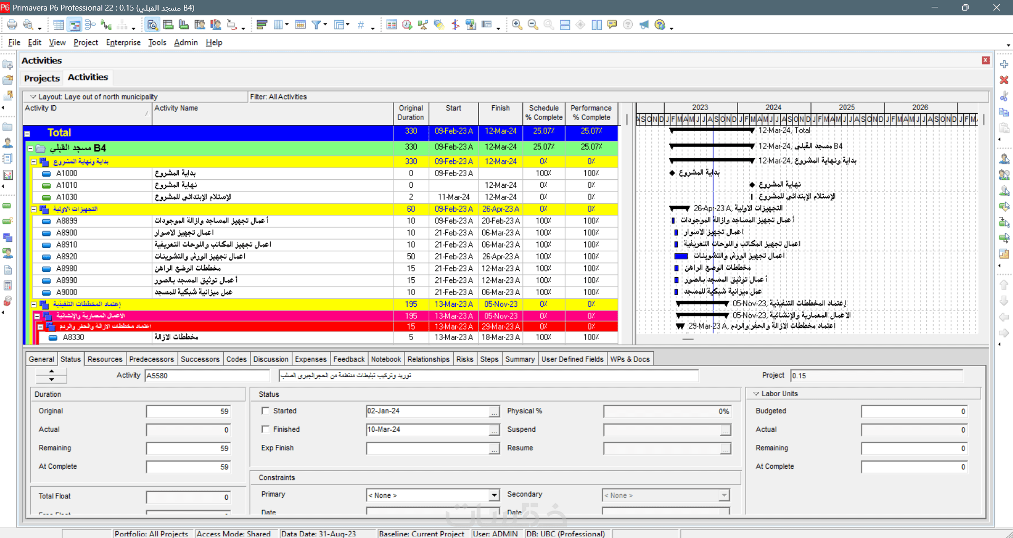Viewport: 1013px width, 538px height.
Task: Select activity row A8920
Action: [x=324, y=257]
